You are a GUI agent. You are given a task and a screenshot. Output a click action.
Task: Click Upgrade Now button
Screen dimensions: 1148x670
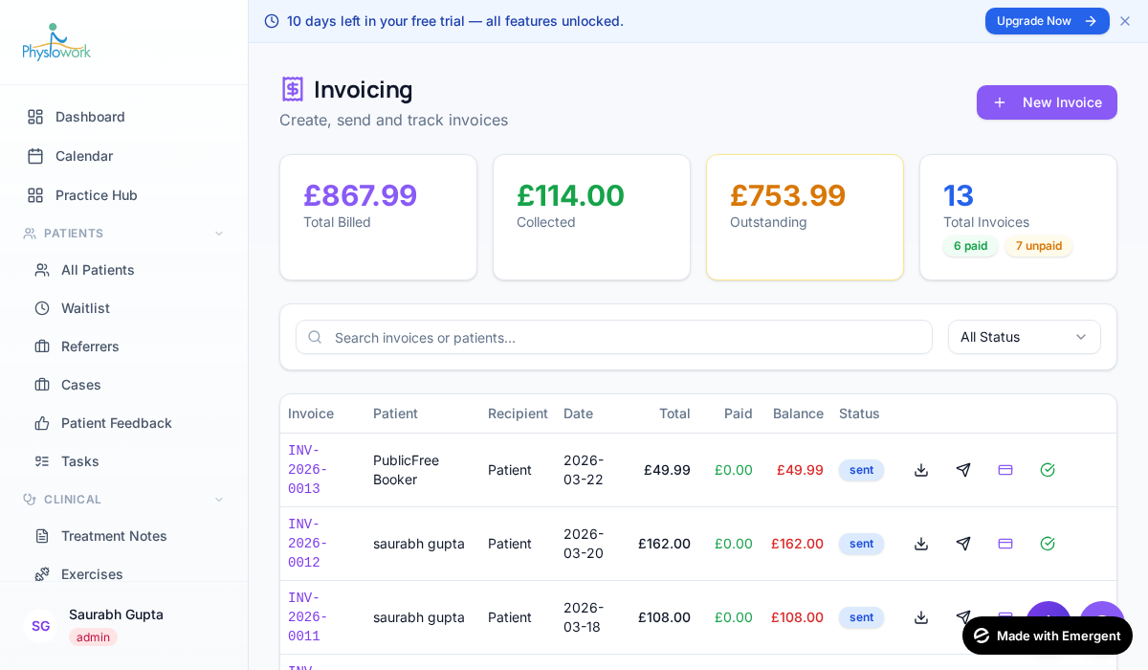[x=1048, y=21]
